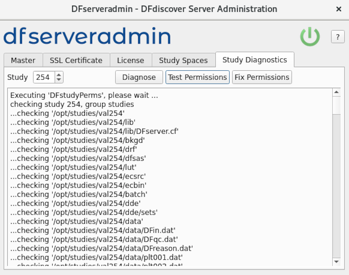This screenshot has height=275, width=349.
Task: Increase study number with up arrow
Action: pos(59,74)
